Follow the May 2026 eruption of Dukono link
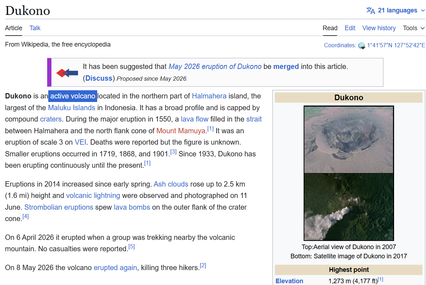Image resolution: width=426 pixels, height=285 pixels. tap(215, 66)
